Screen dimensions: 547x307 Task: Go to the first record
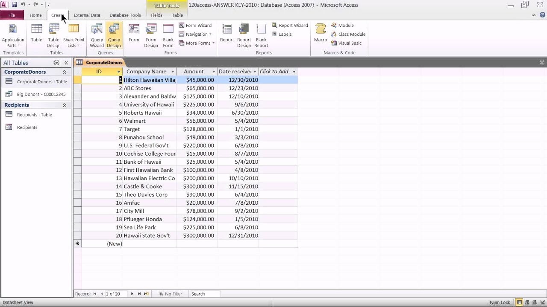[x=95, y=294]
